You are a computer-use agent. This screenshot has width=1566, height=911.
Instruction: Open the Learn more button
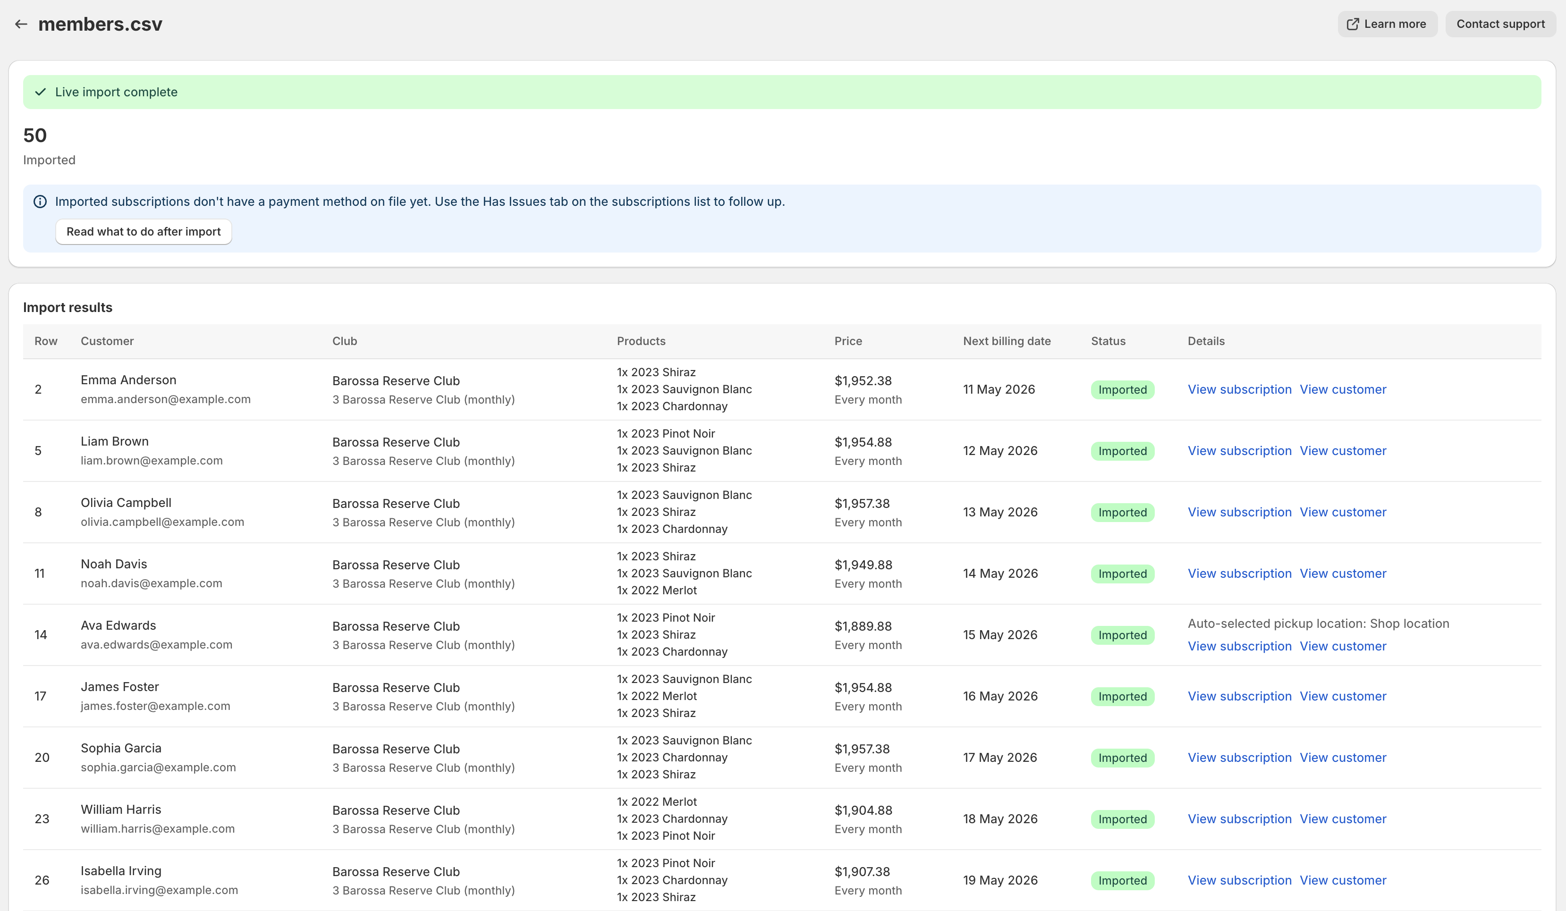click(x=1387, y=24)
